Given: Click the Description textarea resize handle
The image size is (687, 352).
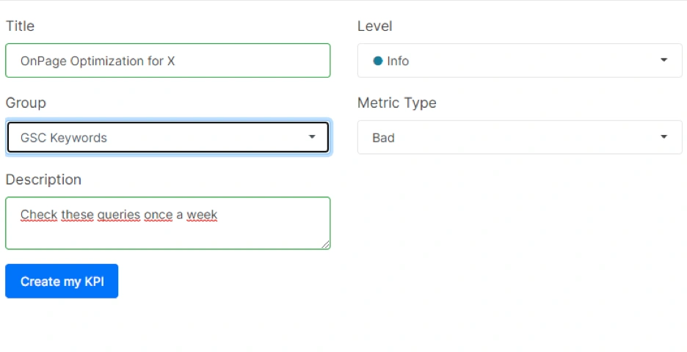Looking at the screenshot, I should [x=326, y=244].
